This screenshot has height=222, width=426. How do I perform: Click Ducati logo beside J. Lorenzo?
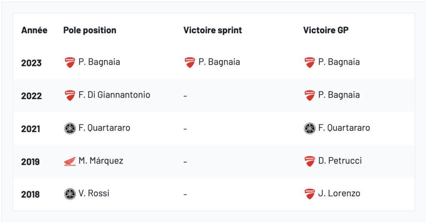(310, 194)
